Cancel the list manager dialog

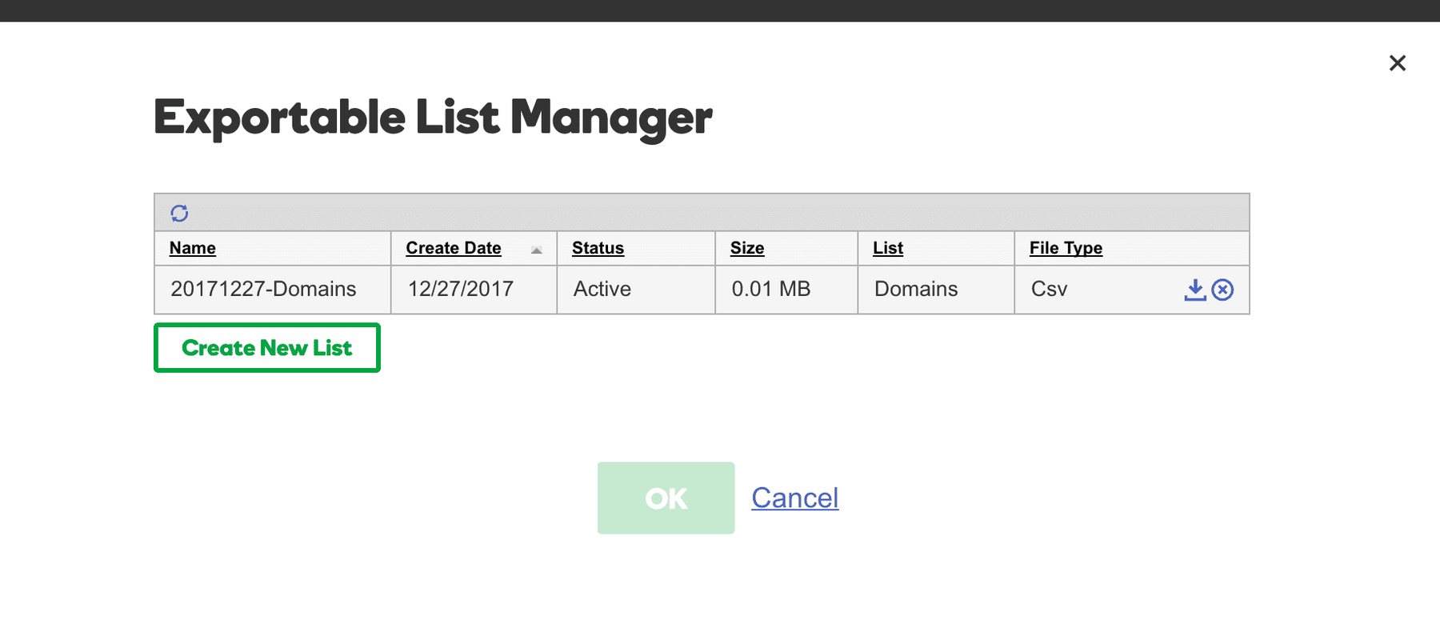795,498
